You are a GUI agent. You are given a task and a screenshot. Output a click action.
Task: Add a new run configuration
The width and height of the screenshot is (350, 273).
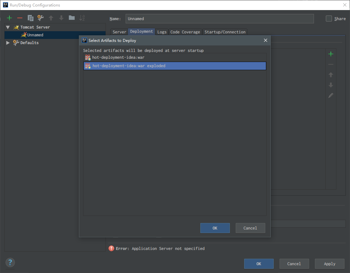click(x=9, y=18)
